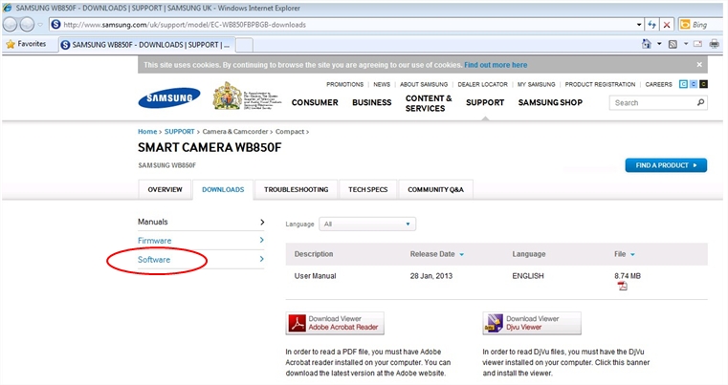Image resolution: width=728 pixels, height=385 pixels.
Task: Click the red stop loading icon
Action: [x=667, y=25]
